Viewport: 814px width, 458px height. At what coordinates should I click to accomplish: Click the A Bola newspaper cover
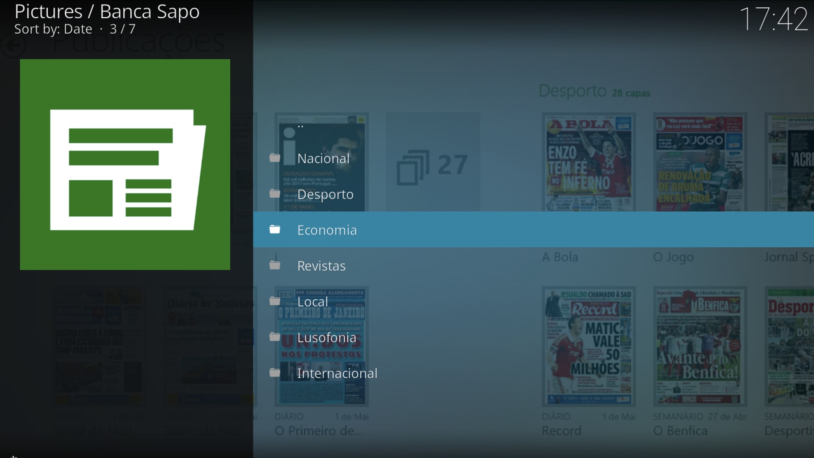click(x=588, y=163)
